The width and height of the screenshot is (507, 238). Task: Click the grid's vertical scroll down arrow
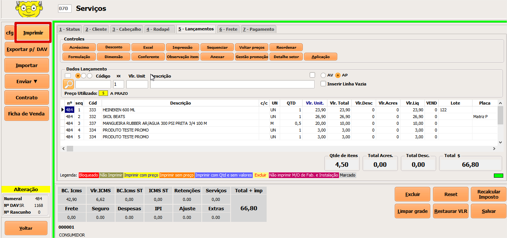[500, 142]
